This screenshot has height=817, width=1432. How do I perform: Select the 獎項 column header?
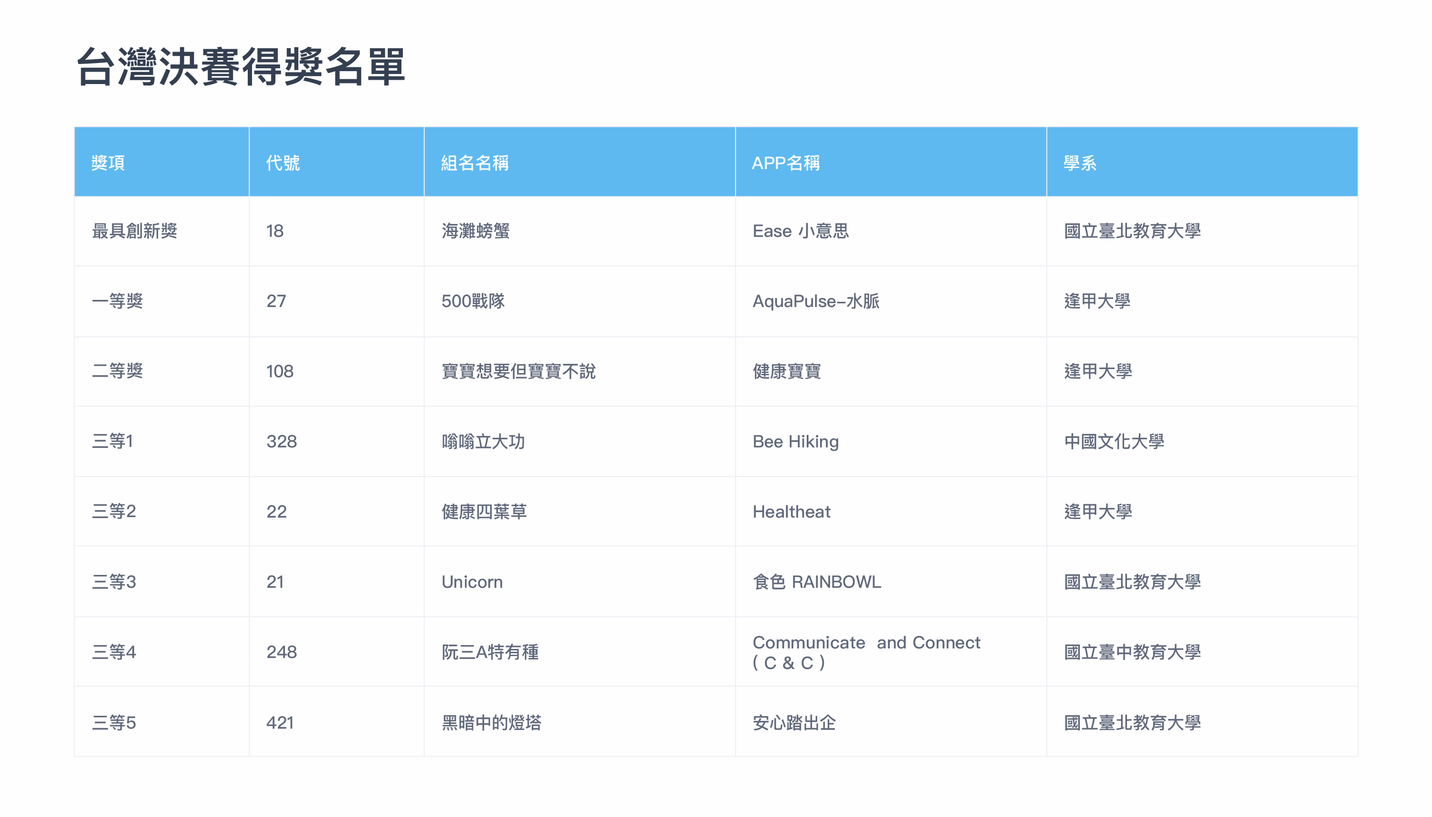[x=108, y=163]
